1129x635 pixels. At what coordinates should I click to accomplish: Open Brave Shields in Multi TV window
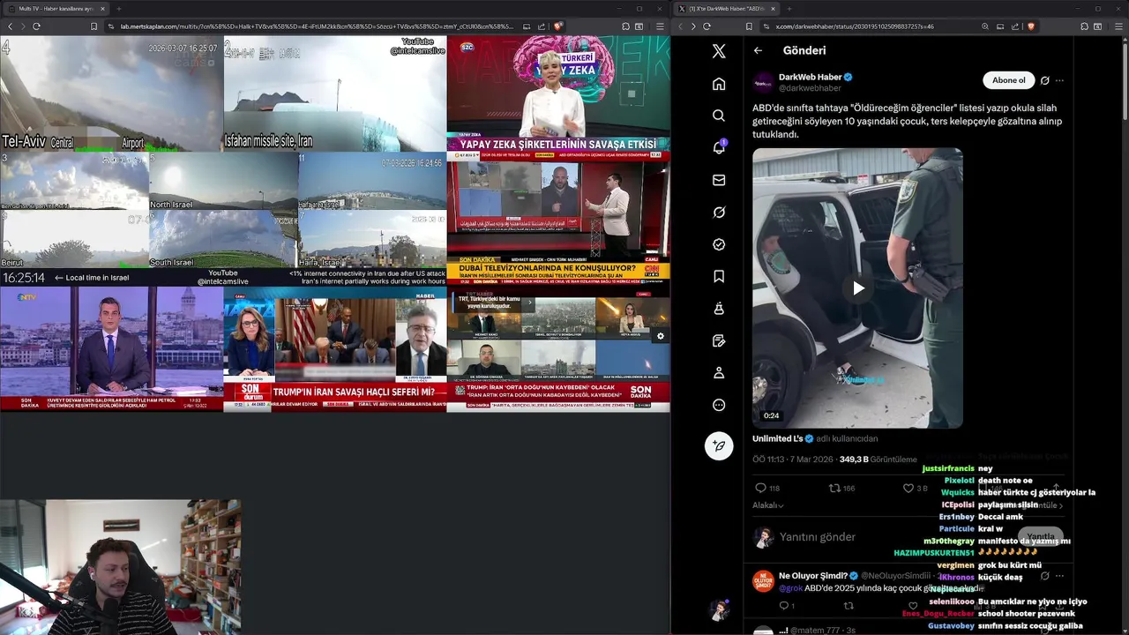click(557, 26)
